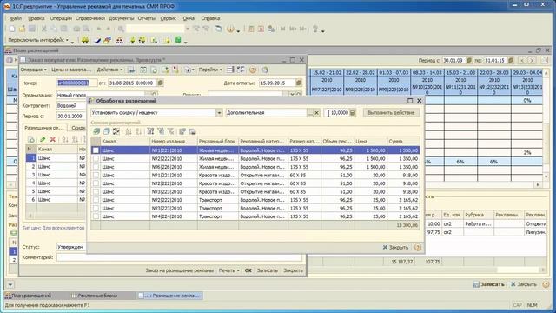Check row №3|223|2010 Красота и здоровье
This screenshot has width=556, height=313.
96,191
